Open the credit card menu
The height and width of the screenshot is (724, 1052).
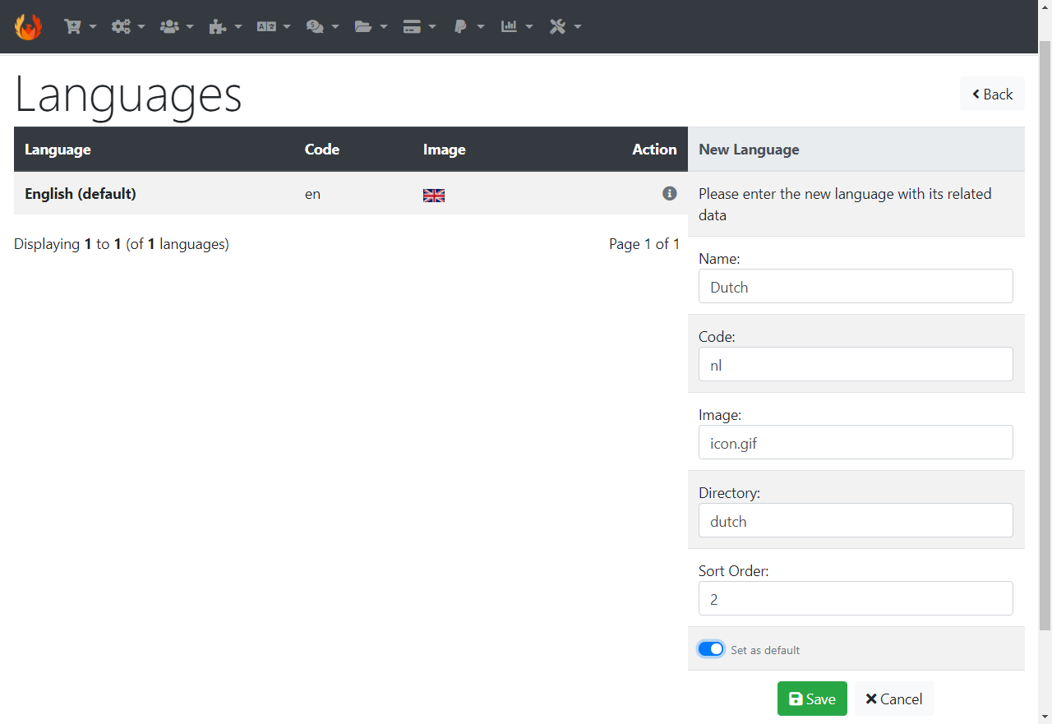coord(419,26)
